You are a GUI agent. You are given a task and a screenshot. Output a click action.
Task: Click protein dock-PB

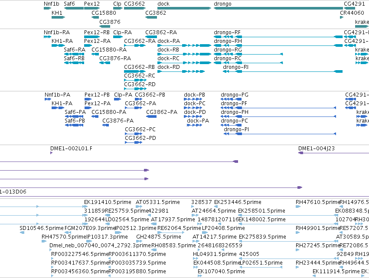tap(194, 95)
